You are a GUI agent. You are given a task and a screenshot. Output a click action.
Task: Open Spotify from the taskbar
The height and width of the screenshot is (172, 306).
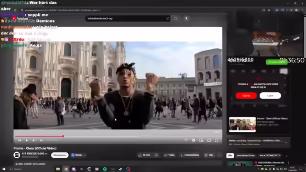click(105, 169)
